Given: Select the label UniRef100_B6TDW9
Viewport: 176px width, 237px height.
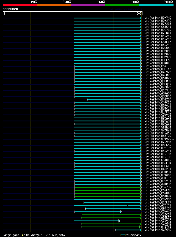Looking at the screenshot, I should pos(158,197).
